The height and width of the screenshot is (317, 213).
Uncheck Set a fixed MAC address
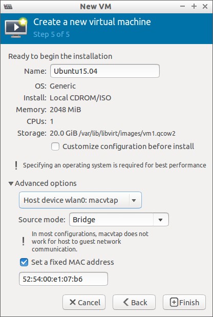(24, 262)
